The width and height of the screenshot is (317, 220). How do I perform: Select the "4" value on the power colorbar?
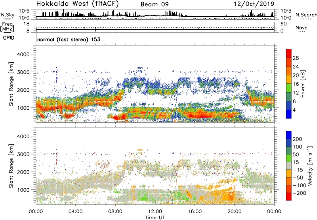294,110
